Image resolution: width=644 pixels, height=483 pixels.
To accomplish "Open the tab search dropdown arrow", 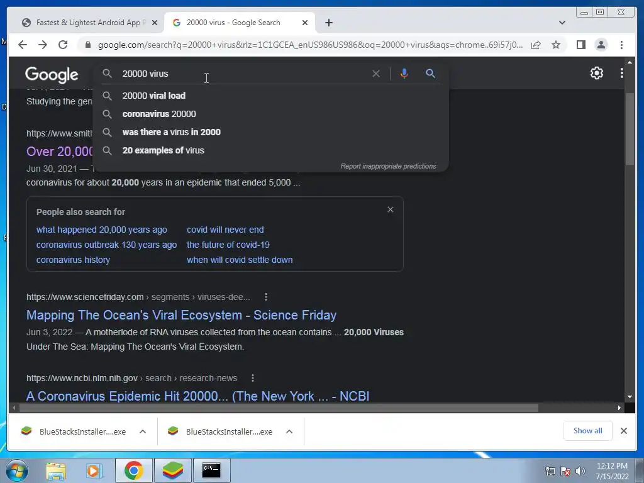I will coord(562,23).
